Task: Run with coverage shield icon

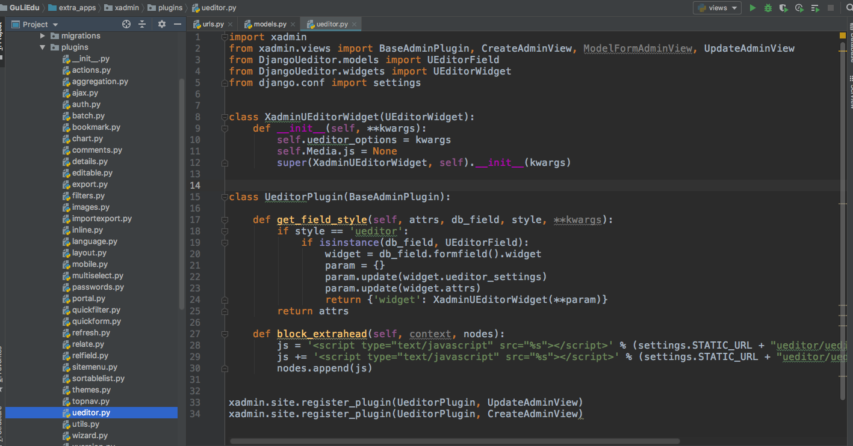Action: click(783, 8)
